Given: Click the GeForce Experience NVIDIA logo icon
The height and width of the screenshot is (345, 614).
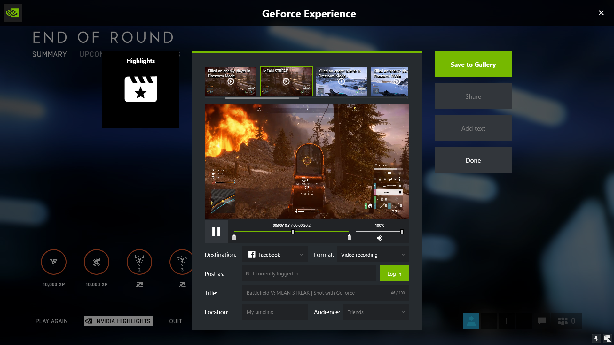Looking at the screenshot, I should pyautogui.click(x=13, y=13).
